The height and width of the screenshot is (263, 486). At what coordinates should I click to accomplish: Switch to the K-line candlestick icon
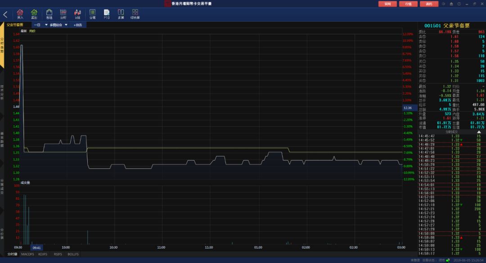77,14
